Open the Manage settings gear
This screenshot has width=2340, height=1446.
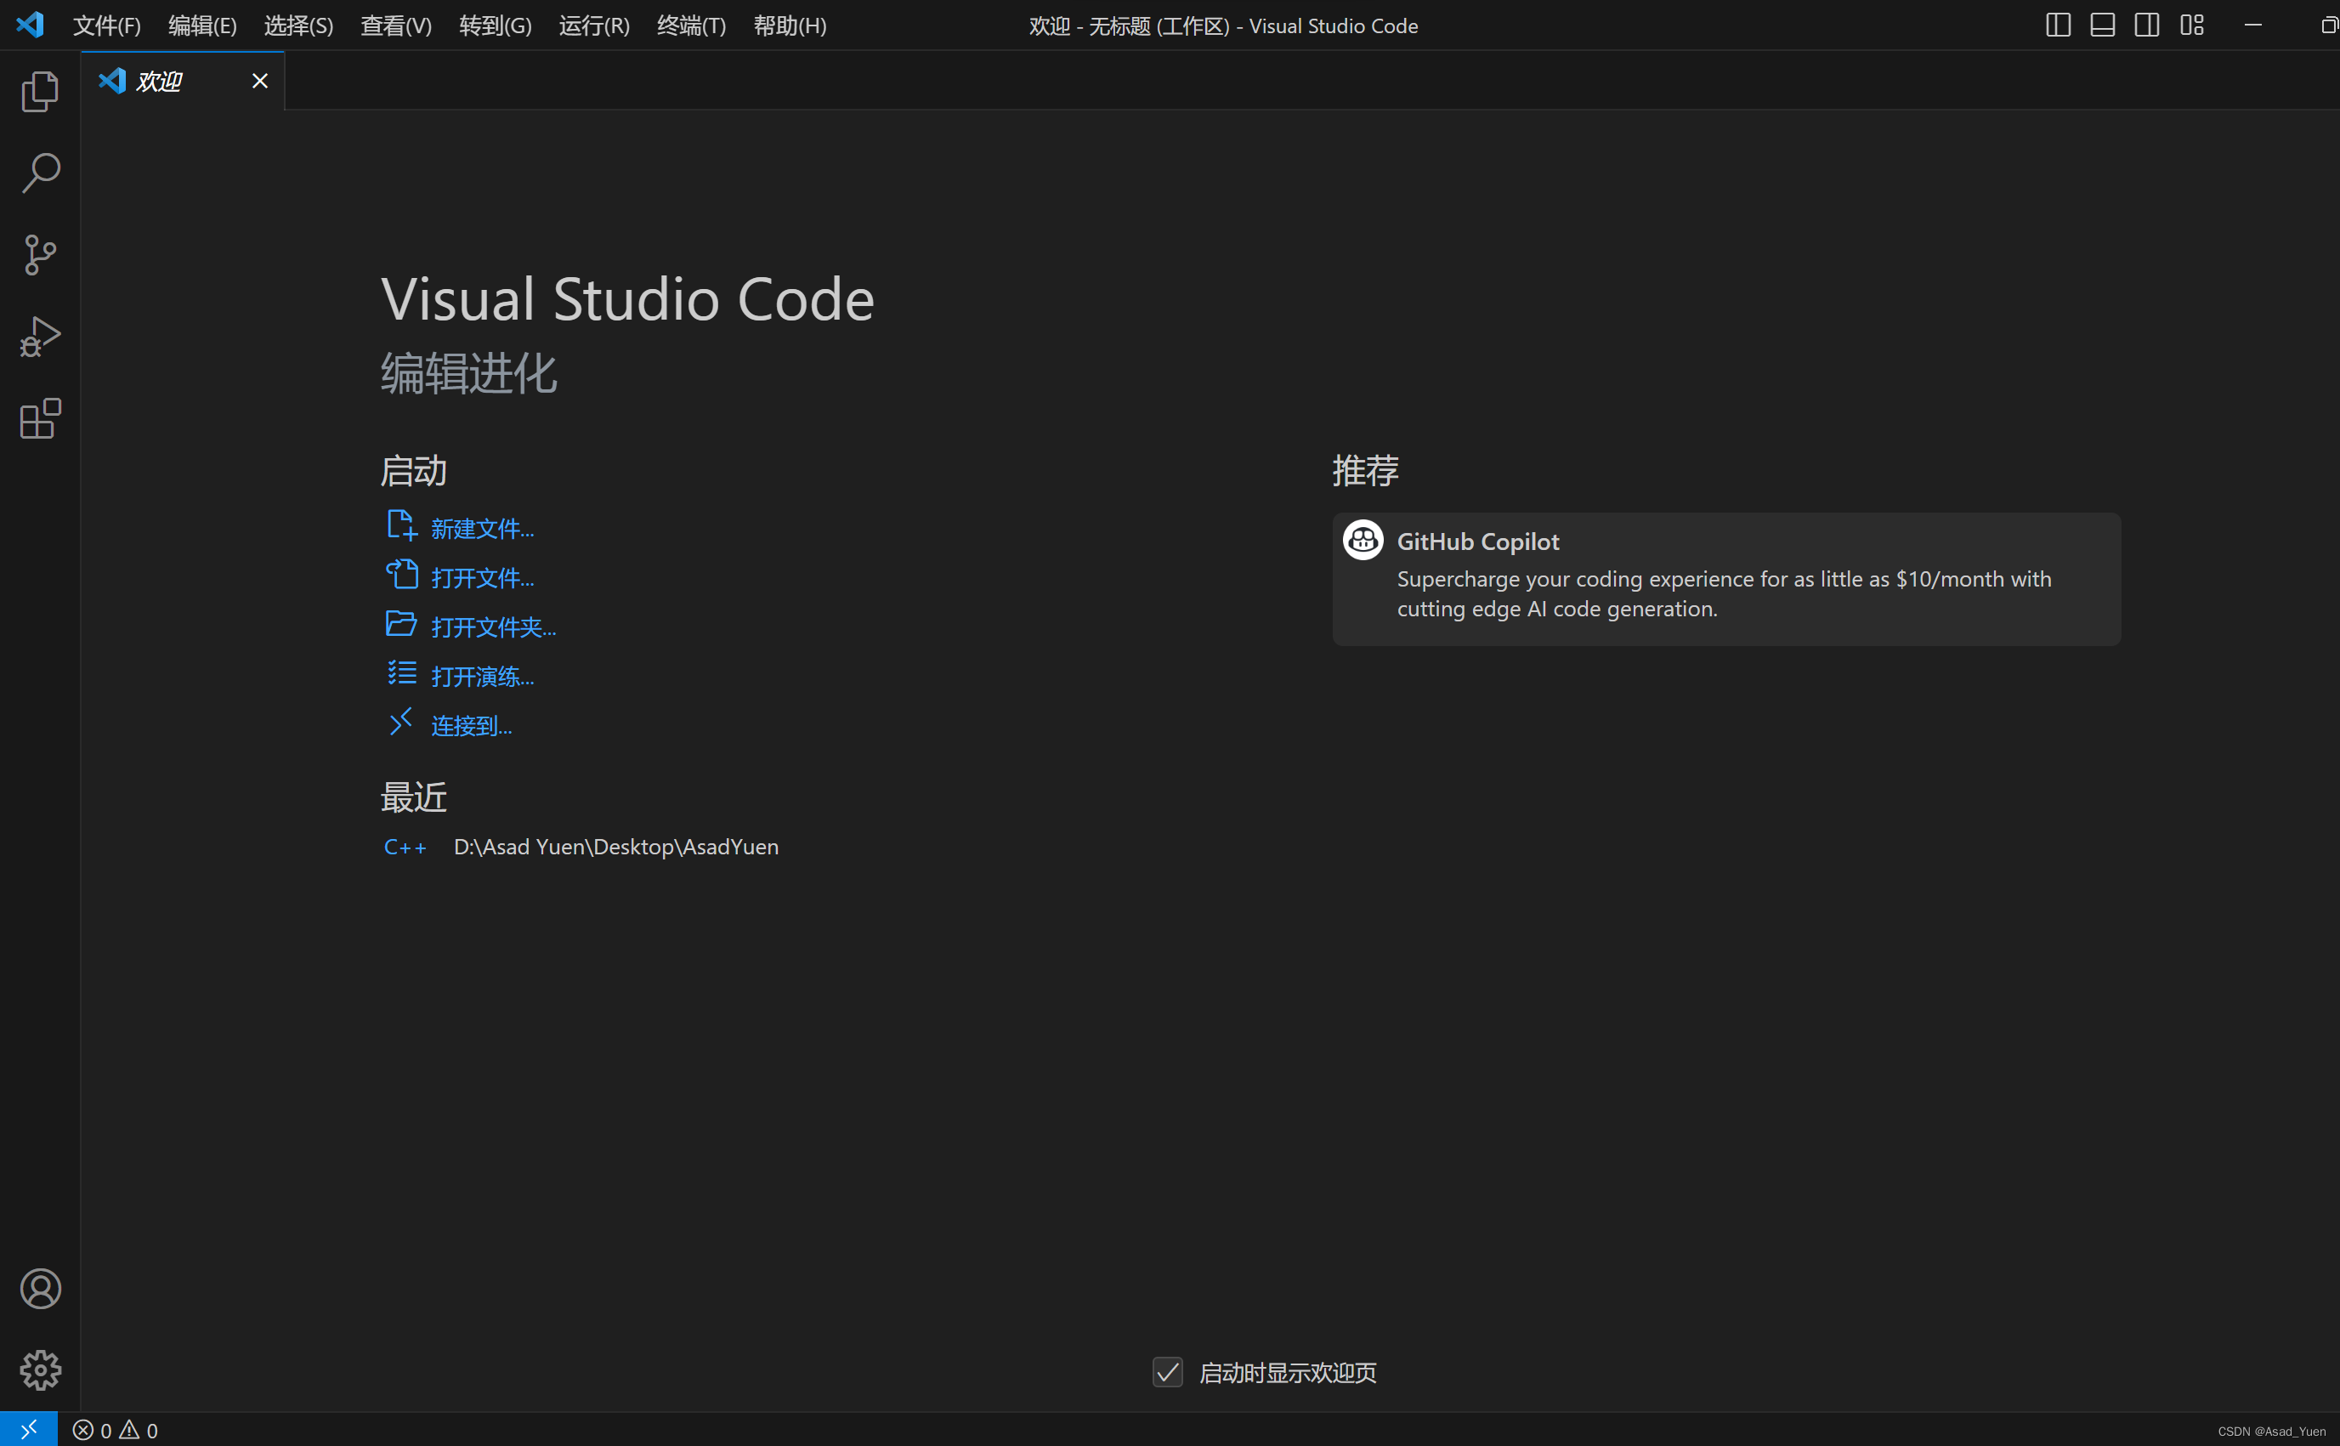[39, 1369]
